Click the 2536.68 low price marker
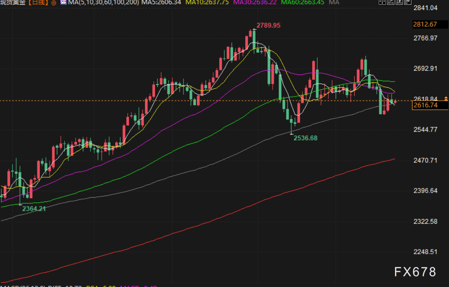Image resolution: width=449 pixels, height=287 pixels. pyautogui.click(x=305, y=138)
